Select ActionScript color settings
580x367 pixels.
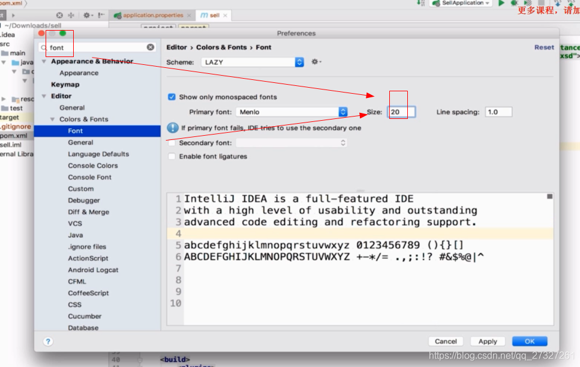click(88, 258)
